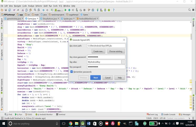The height and width of the screenshot is (127, 196).
Task: Start Debug with the bug icon
Action: tap(69, 10)
